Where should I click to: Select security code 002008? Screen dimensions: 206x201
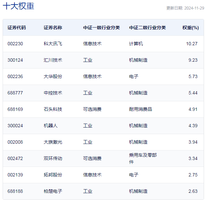point(15,142)
